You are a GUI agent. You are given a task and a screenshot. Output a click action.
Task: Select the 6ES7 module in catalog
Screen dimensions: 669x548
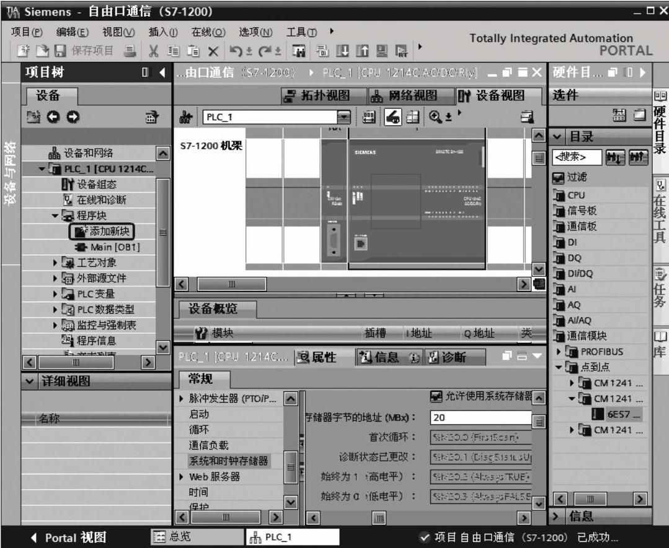click(616, 414)
